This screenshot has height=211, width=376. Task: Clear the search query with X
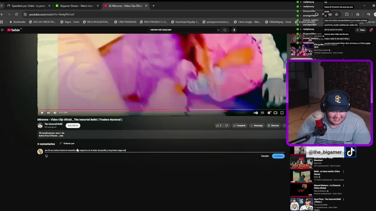coord(218,30)
